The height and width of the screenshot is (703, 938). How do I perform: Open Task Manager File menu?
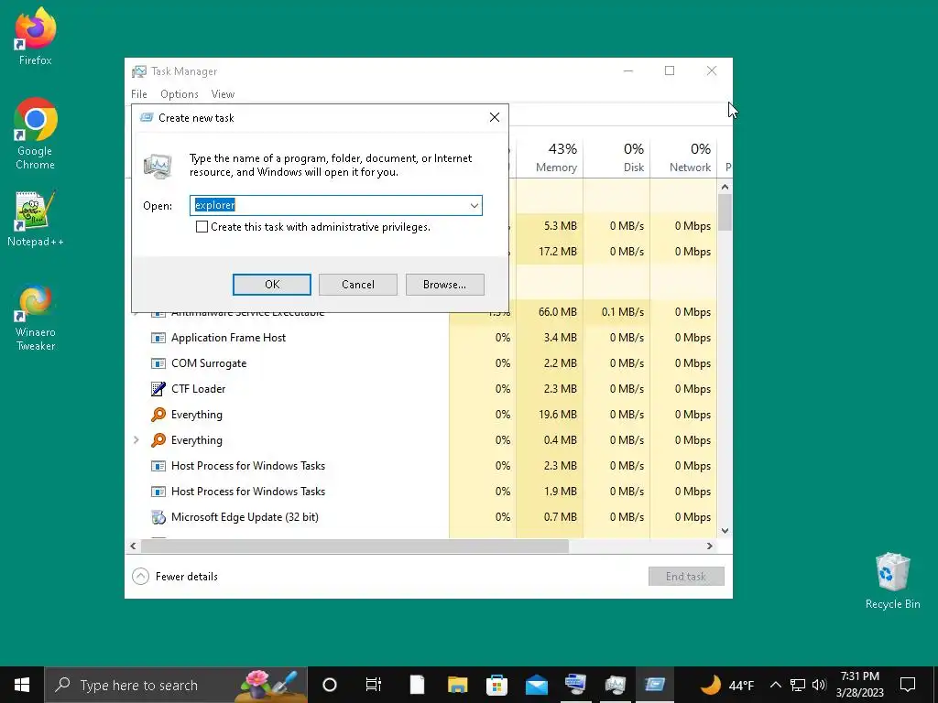(x=139, y=94)
